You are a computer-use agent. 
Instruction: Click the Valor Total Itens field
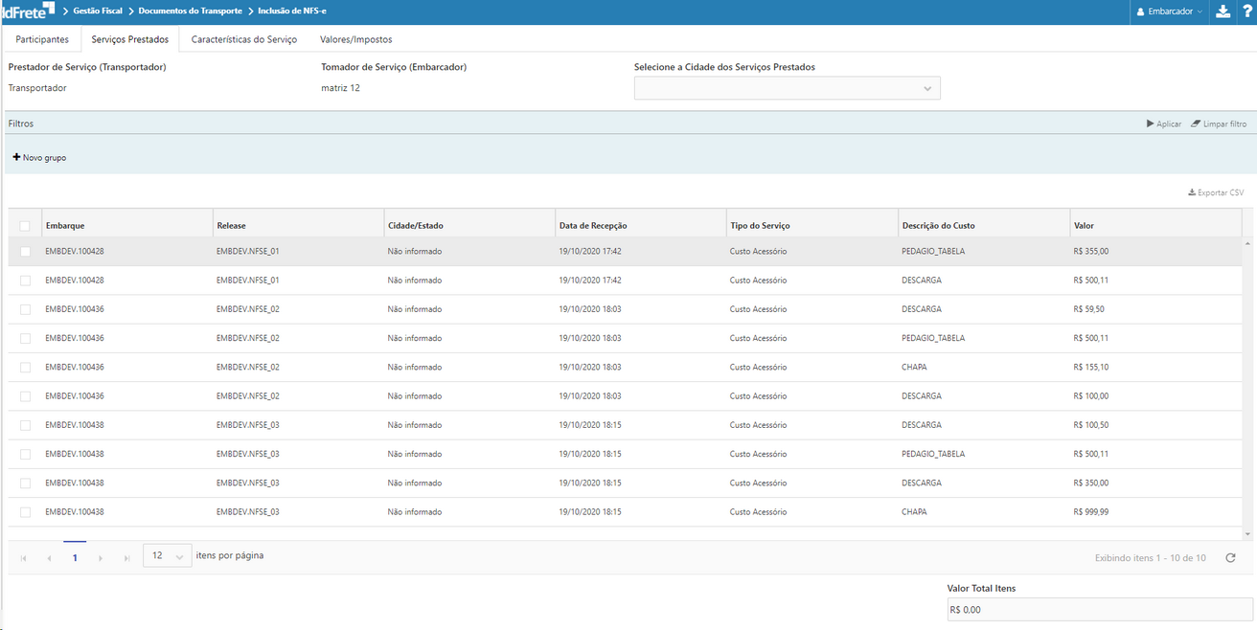coord(1099,609)
